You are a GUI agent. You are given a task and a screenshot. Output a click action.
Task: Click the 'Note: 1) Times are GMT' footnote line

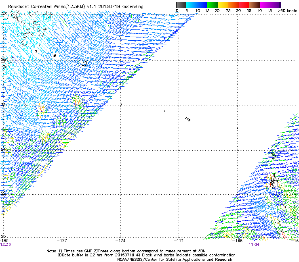[126, 251]
